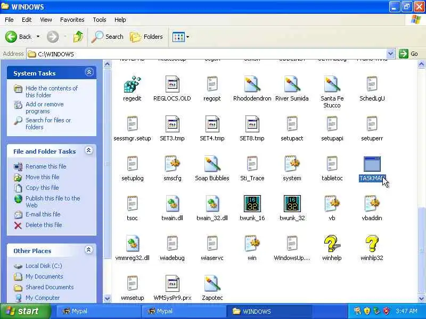Click the Go button beside address bar
The height and width of the screenshot is (319, 426).
click(408, 54)
